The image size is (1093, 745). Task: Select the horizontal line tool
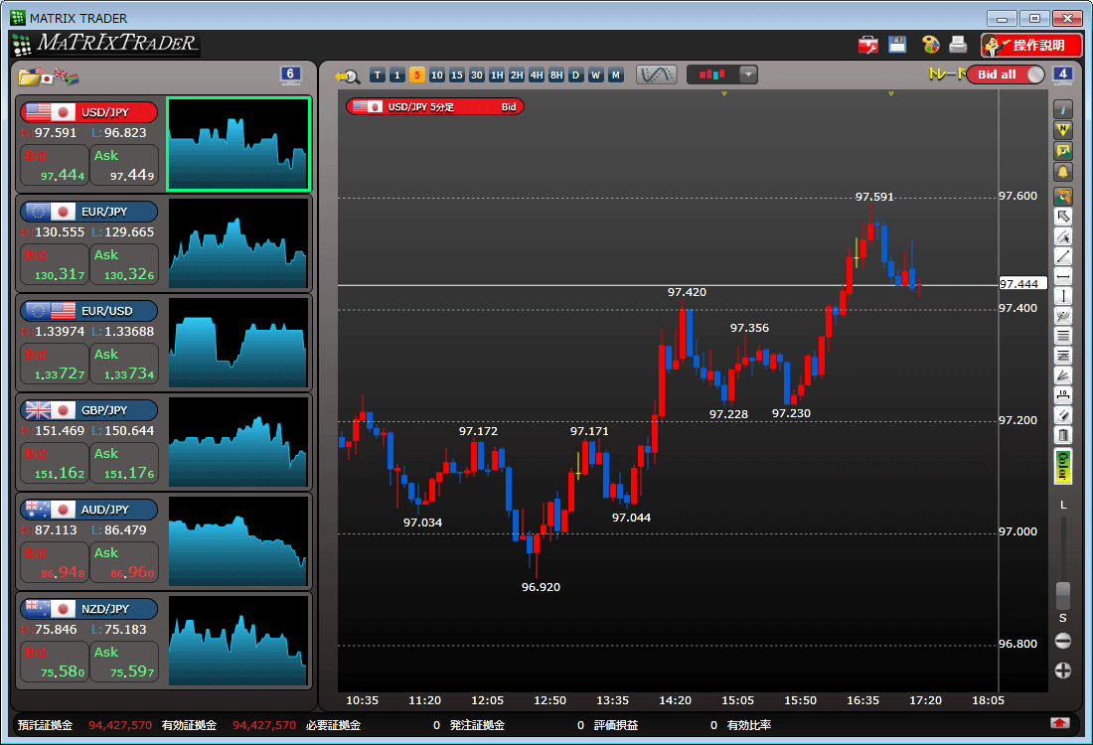pos(1062,277)
